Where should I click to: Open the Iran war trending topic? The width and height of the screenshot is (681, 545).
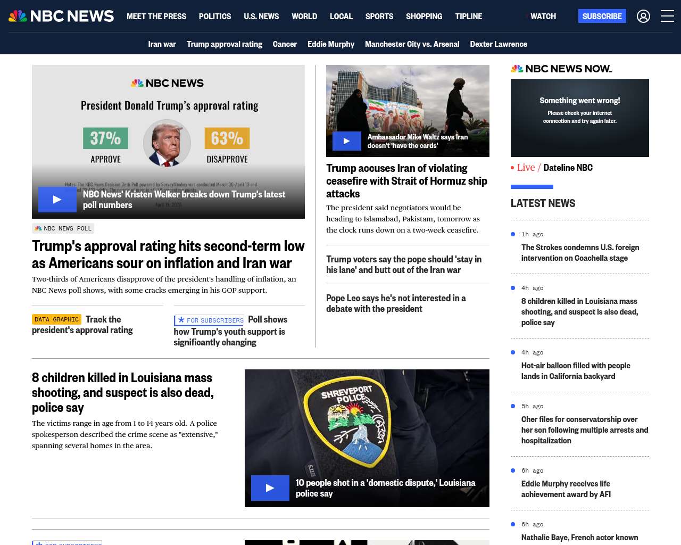pos(162,44)
